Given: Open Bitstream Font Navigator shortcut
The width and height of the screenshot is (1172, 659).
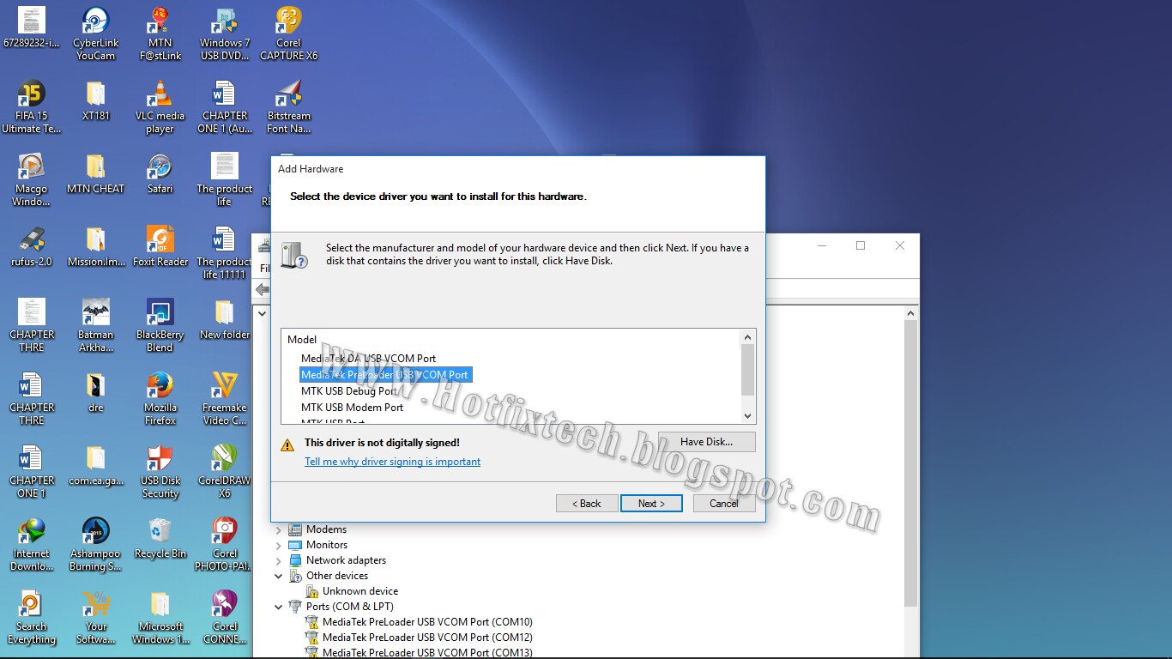Looking at the screenshot, I should pyautogui.click(x=288, y=107).
